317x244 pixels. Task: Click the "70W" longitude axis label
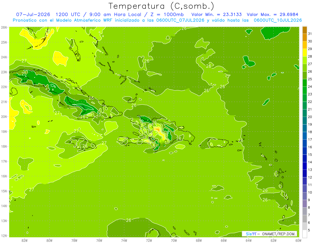[174, 241]
